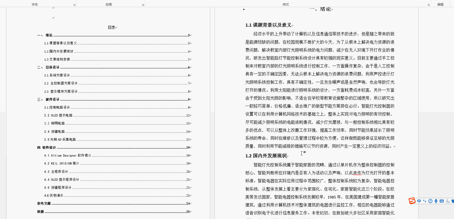Select TOC line 4.6 实物演示
The image size is (454, 219).
(x=118, y=195)
